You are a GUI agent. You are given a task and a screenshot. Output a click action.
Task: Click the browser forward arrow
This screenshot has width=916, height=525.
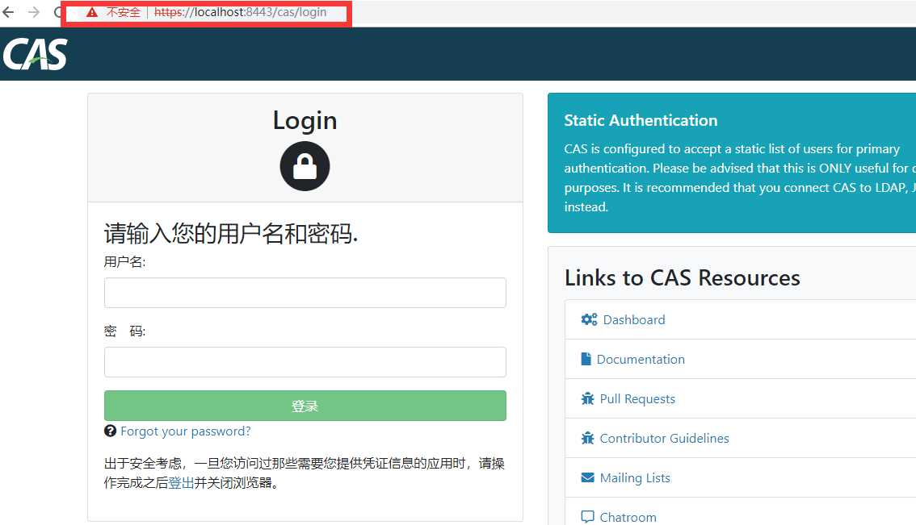click(x=34, y=12)
